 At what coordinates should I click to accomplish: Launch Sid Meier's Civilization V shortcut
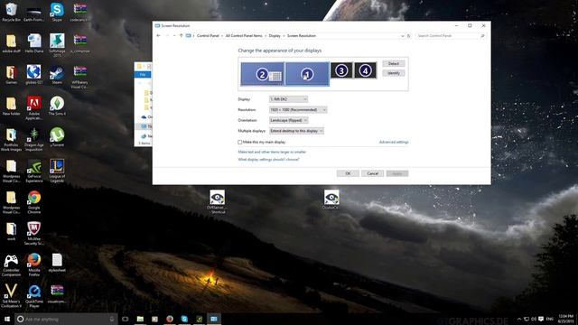[11, 296]
